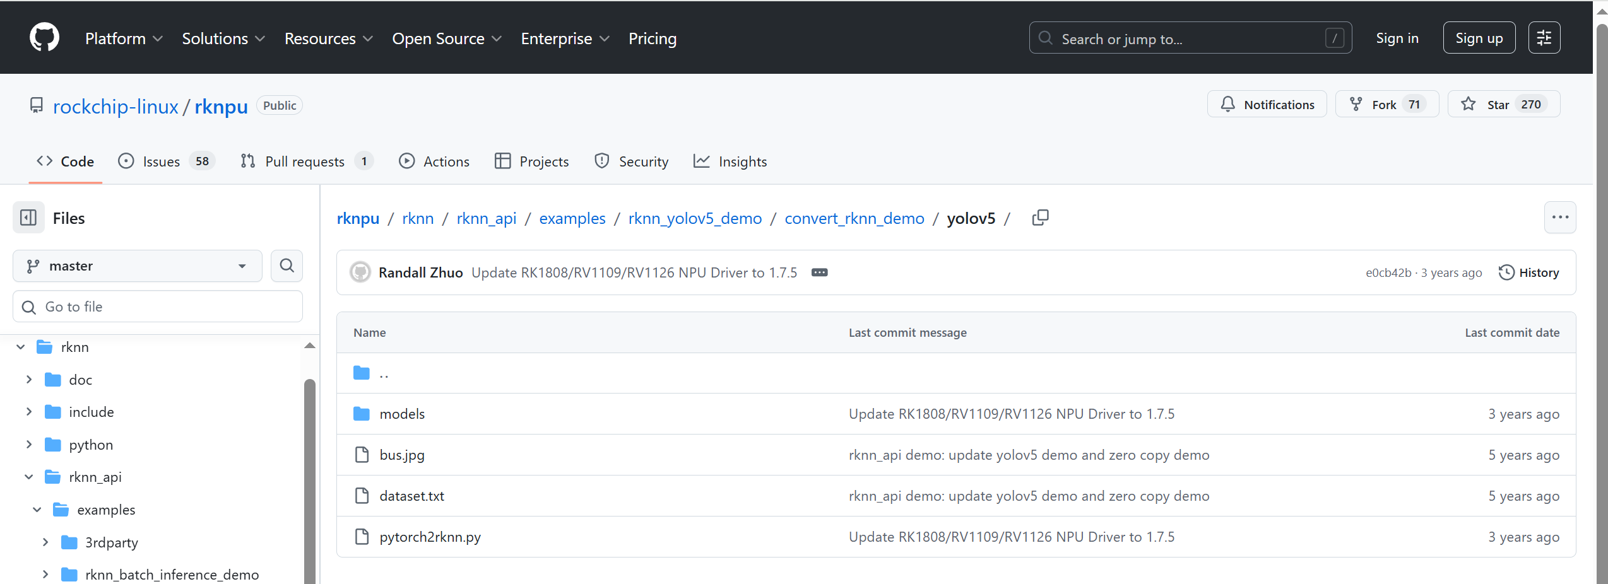Screen dimensions: 1608x584
Task: Expand the python folder chevron
Action: tap(29, 445)
